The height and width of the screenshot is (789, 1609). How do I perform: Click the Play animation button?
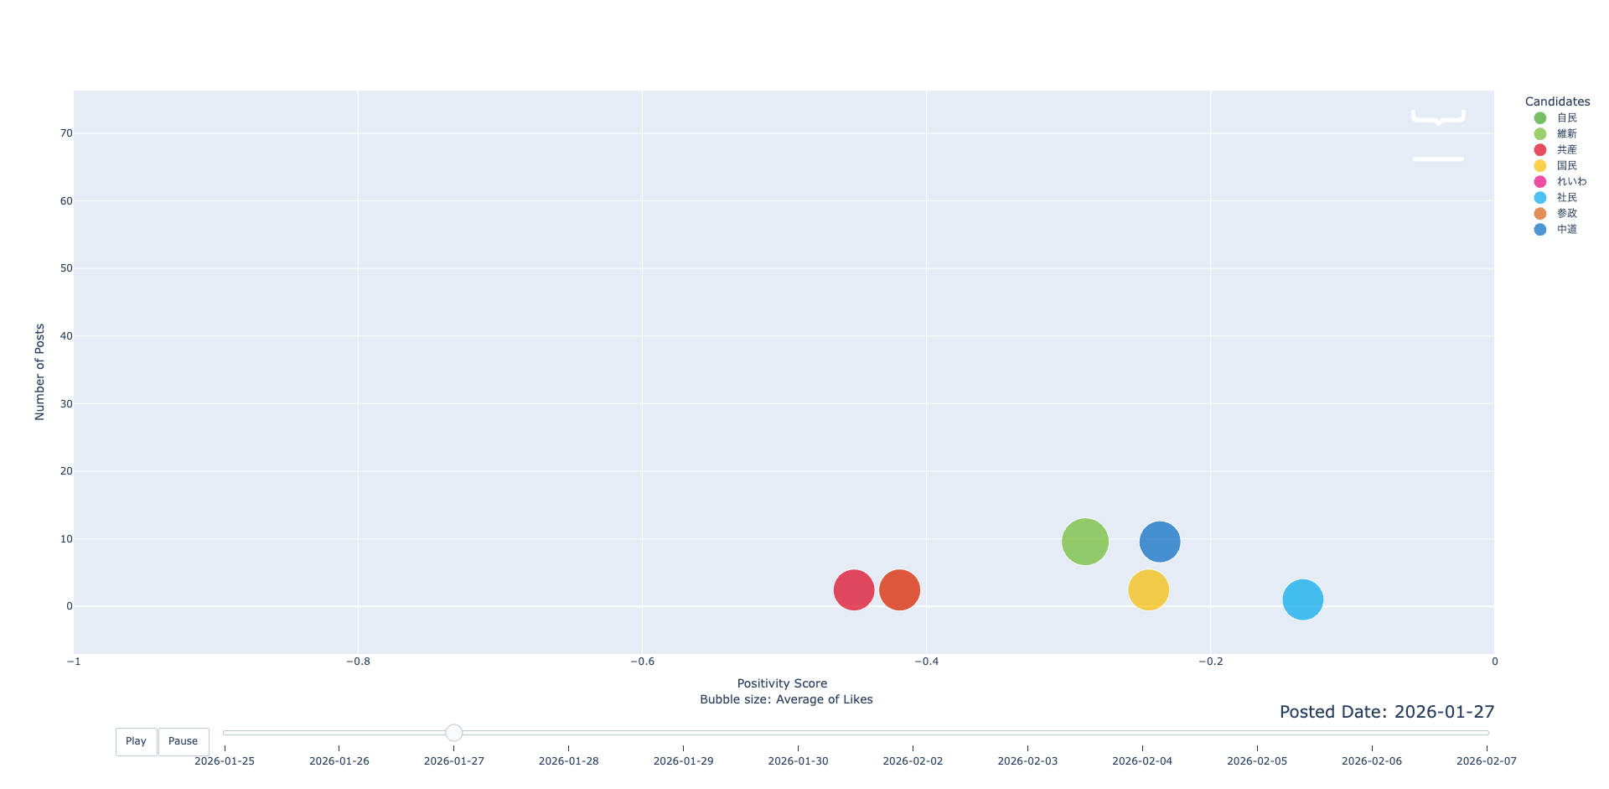[136, 741]
